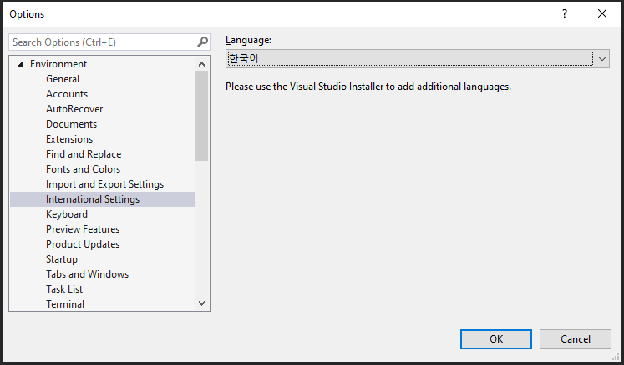Open Keyboard options page
Screen dimensions: 624x365
pos(67,214)
